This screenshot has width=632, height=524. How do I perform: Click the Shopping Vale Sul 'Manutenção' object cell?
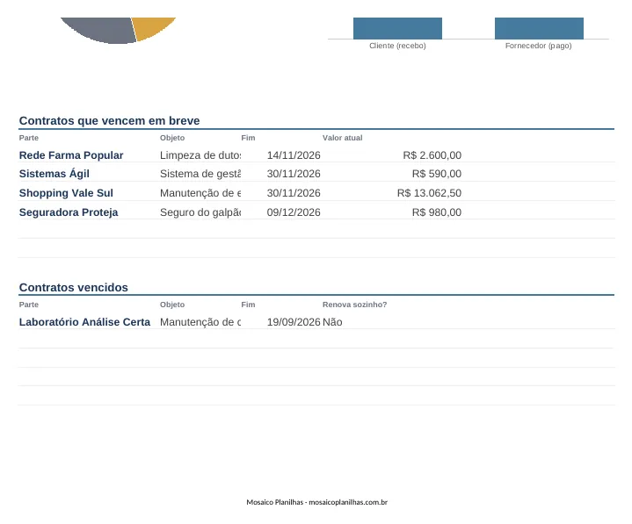(x=200, y=193)
